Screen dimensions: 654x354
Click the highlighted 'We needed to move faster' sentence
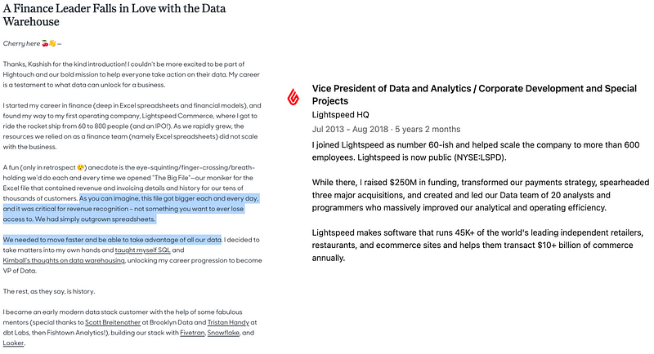pos(112,240)
